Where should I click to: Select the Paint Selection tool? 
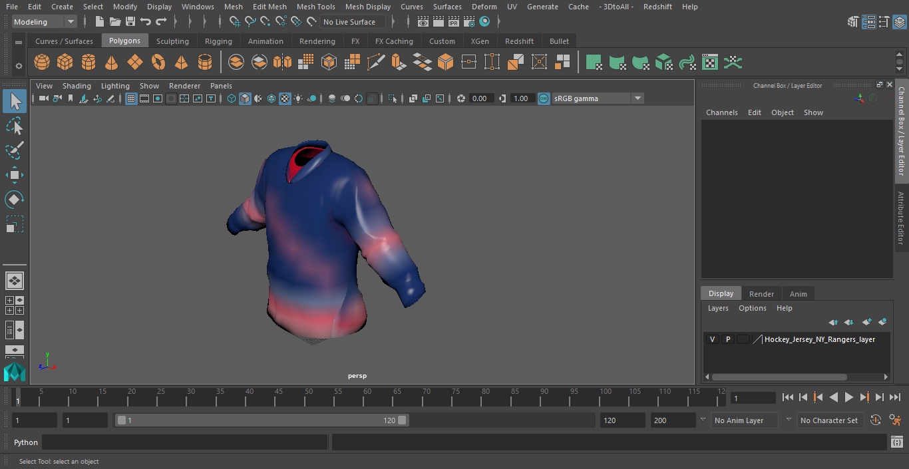[15, 150]
